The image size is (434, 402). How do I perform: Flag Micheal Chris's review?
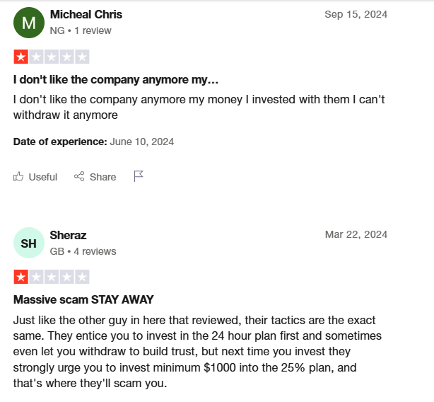(x=139, y=176)
